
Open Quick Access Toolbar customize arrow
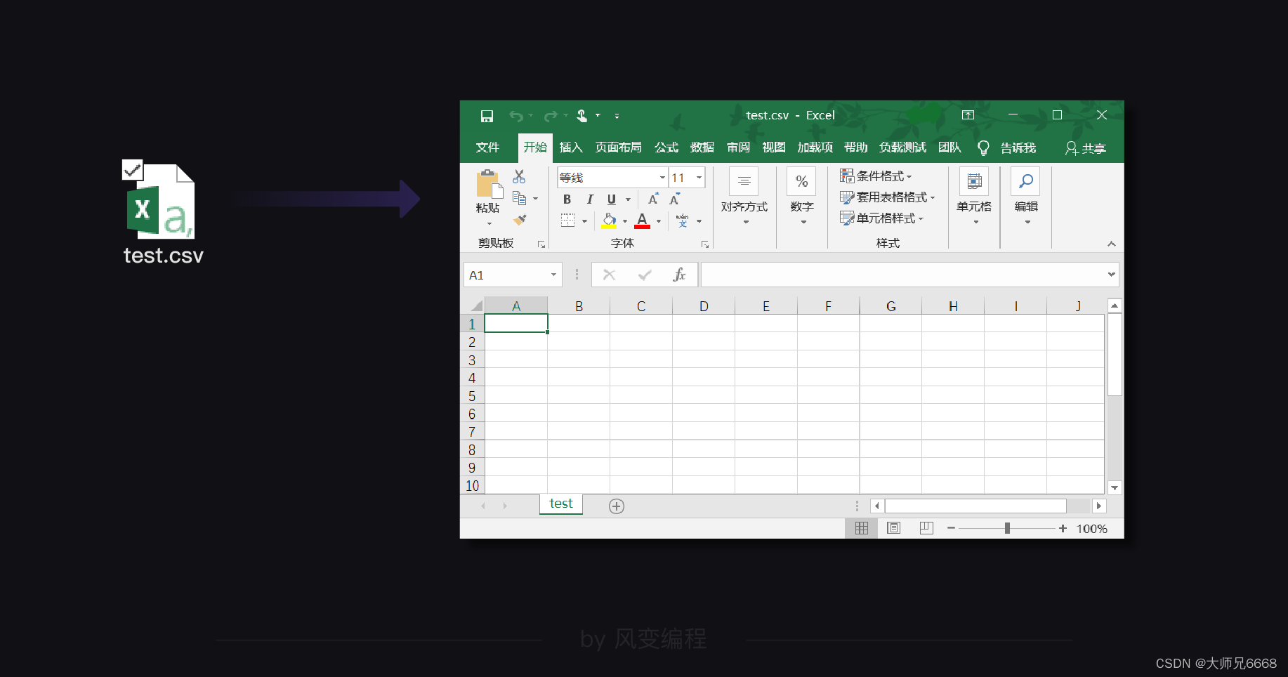click(x=617, y=116)
